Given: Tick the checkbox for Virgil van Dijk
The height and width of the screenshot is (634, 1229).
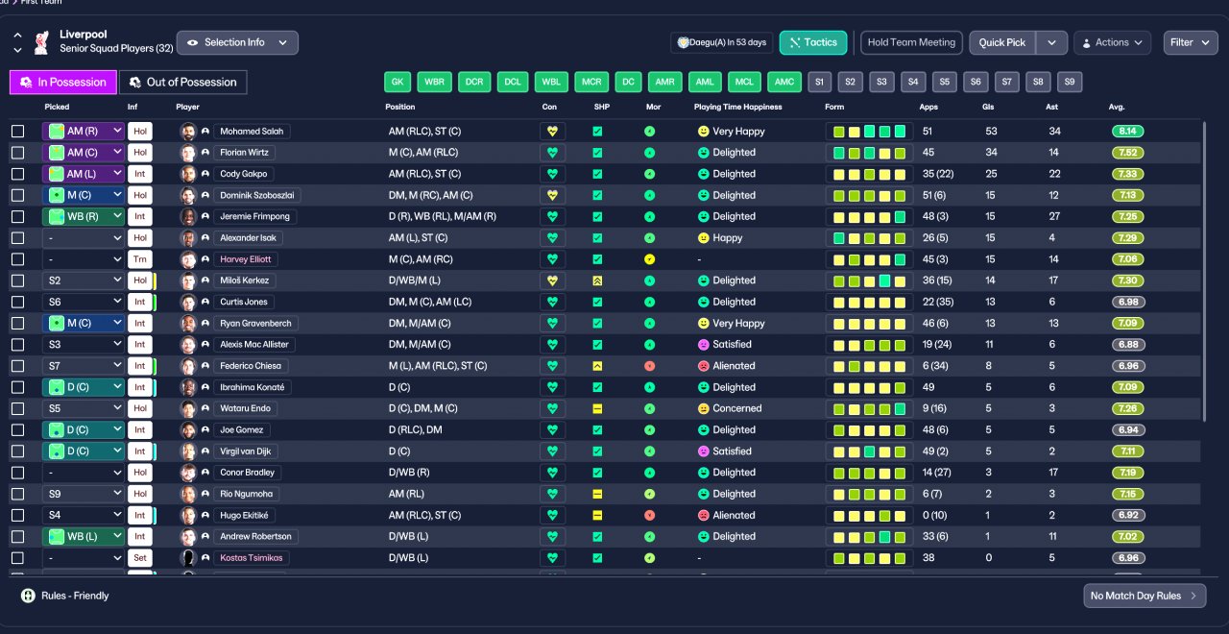Looking at the screenshot, I should click(17, 451).
